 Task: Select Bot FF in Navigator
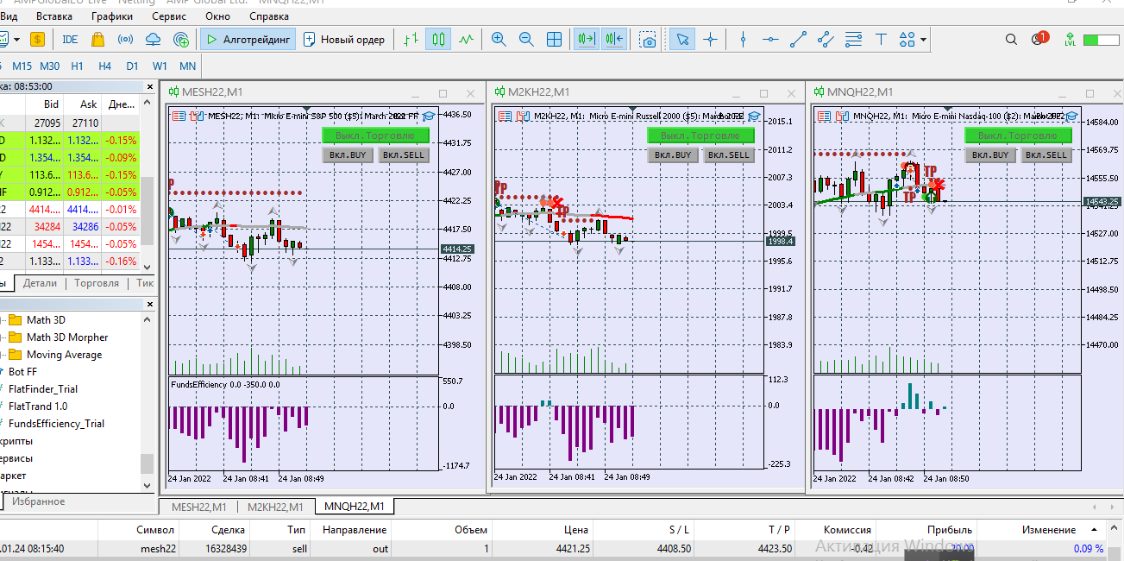[x=22, y=372]
